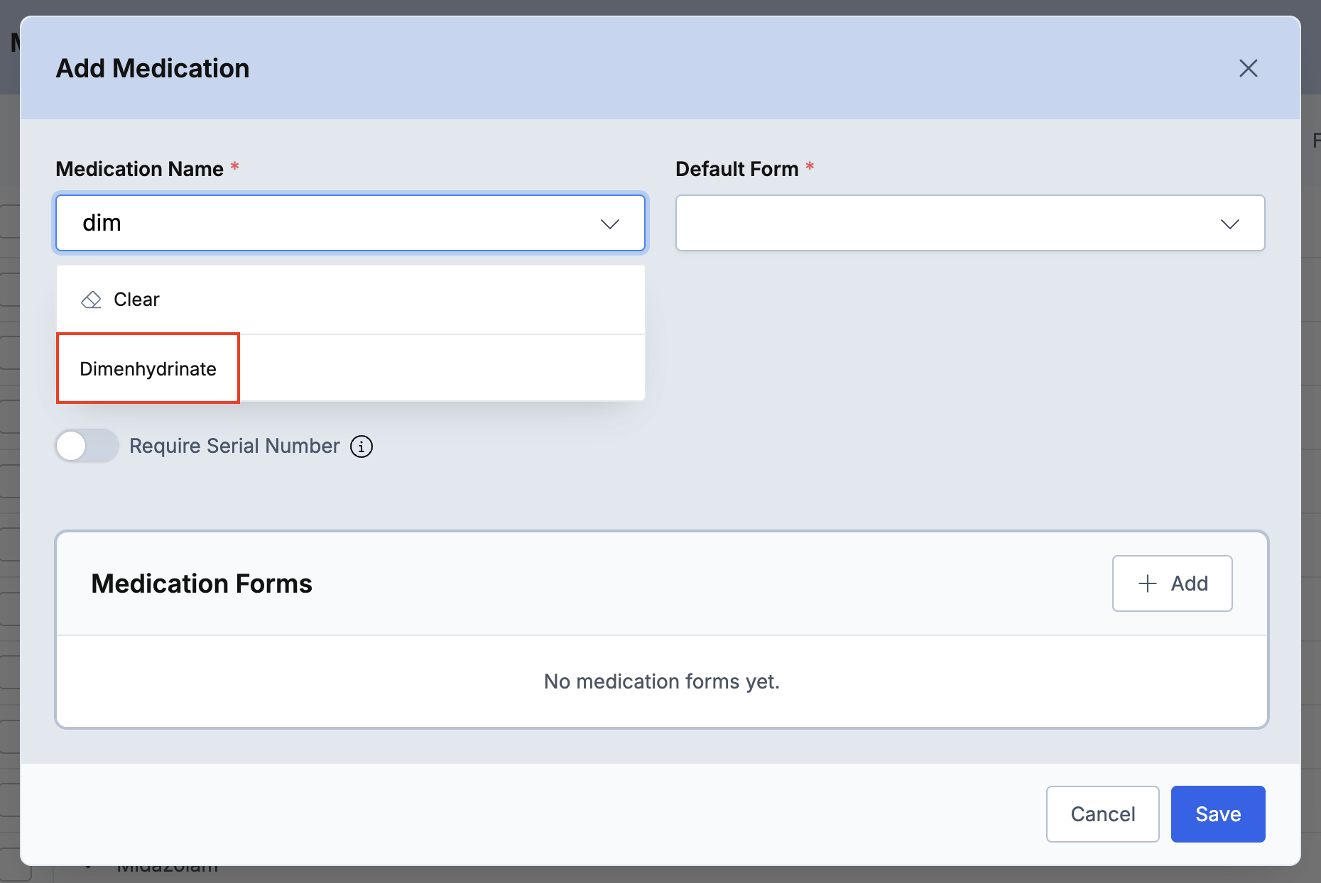
Task: Click the Require Serial Number label
Action: [x=234, y=446]
